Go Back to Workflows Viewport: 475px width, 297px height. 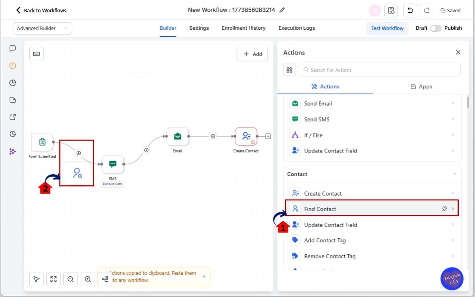click(41, 10)
